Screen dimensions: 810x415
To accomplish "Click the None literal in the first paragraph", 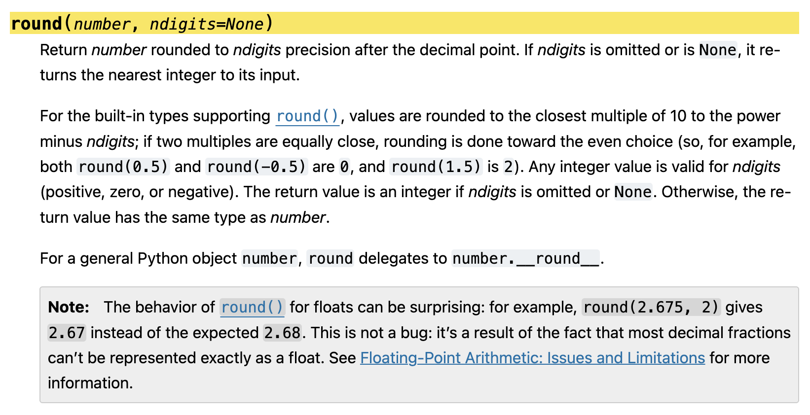I will click(x=717, y=50).
